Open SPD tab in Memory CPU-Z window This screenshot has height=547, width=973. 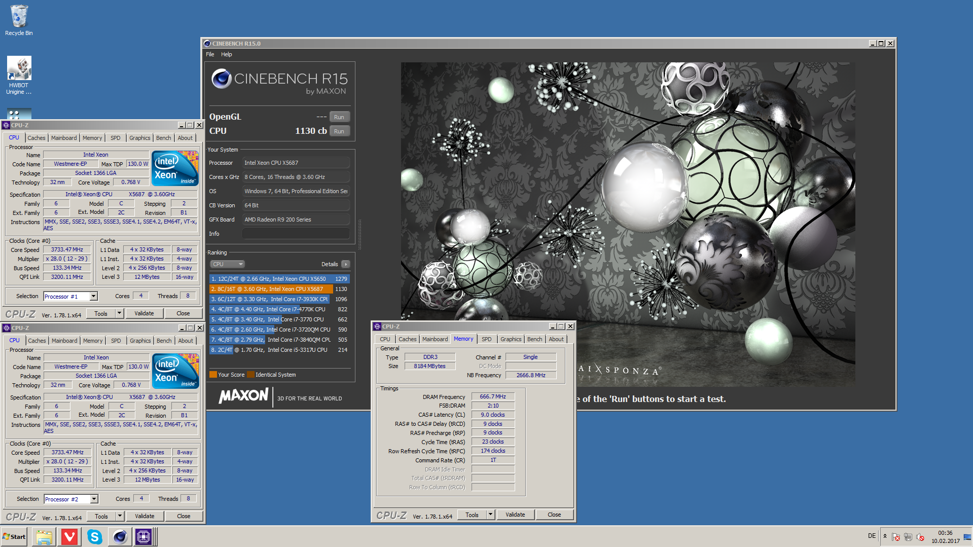[487, 339]
